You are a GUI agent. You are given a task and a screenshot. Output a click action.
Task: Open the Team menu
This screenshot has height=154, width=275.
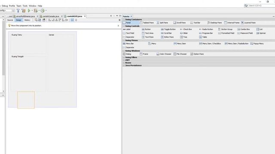[19, 6]
